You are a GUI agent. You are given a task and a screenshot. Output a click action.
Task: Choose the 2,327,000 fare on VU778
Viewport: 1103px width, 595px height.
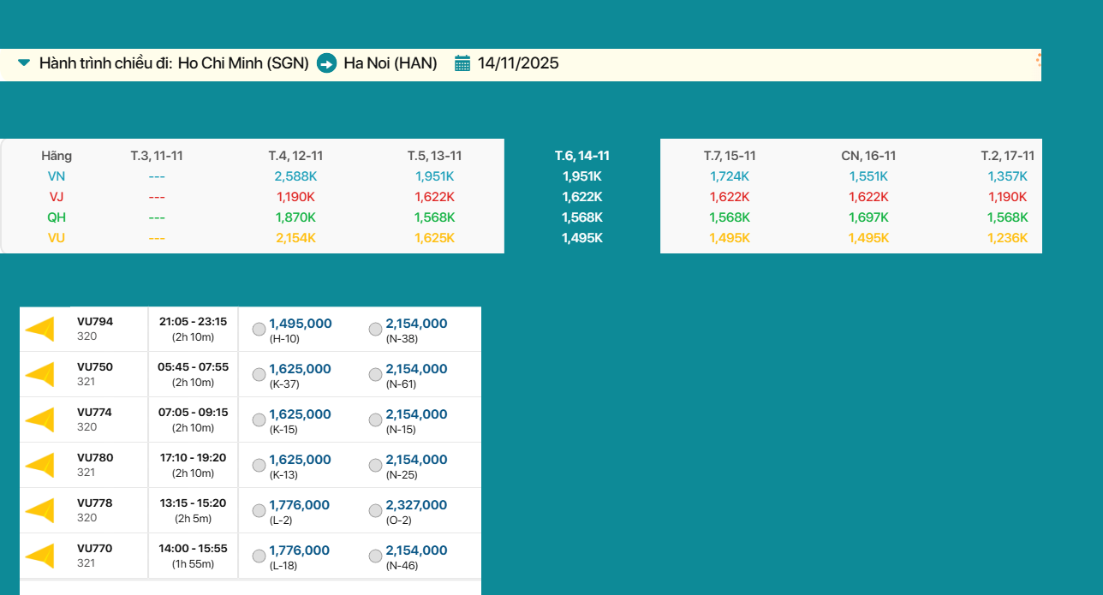375,511
